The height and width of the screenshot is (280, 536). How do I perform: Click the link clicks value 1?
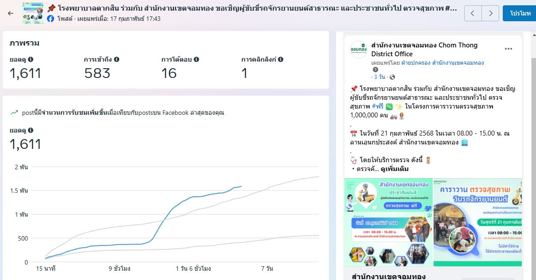point(244,74)
